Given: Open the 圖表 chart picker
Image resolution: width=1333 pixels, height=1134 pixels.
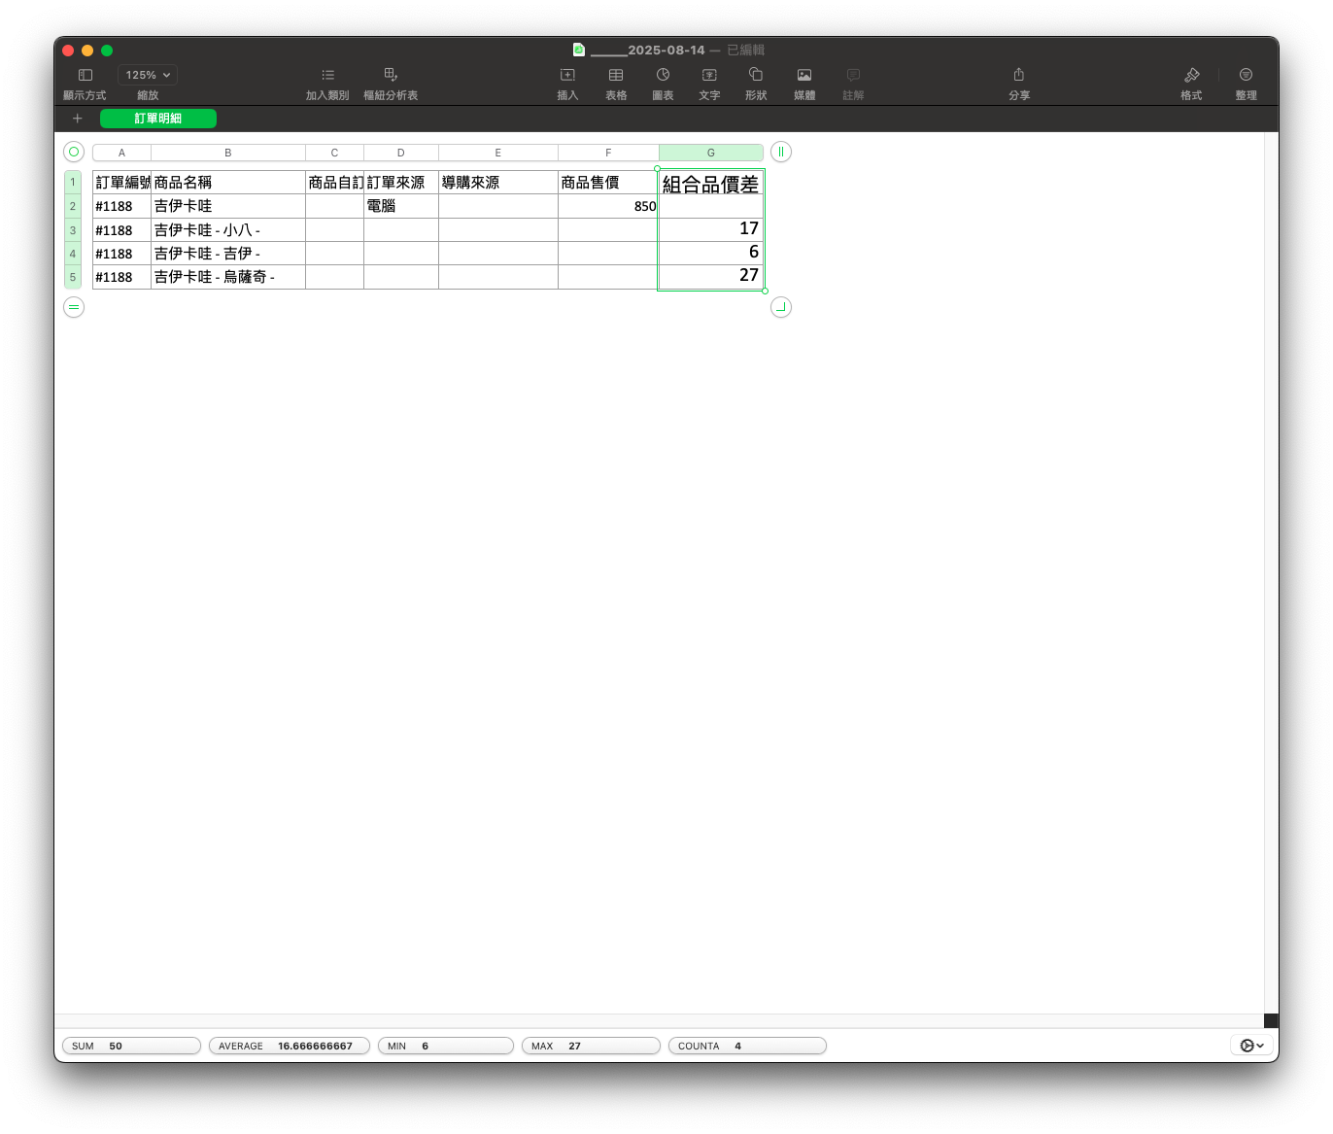Looking at the screenshot, I should (x=663, y=76).
